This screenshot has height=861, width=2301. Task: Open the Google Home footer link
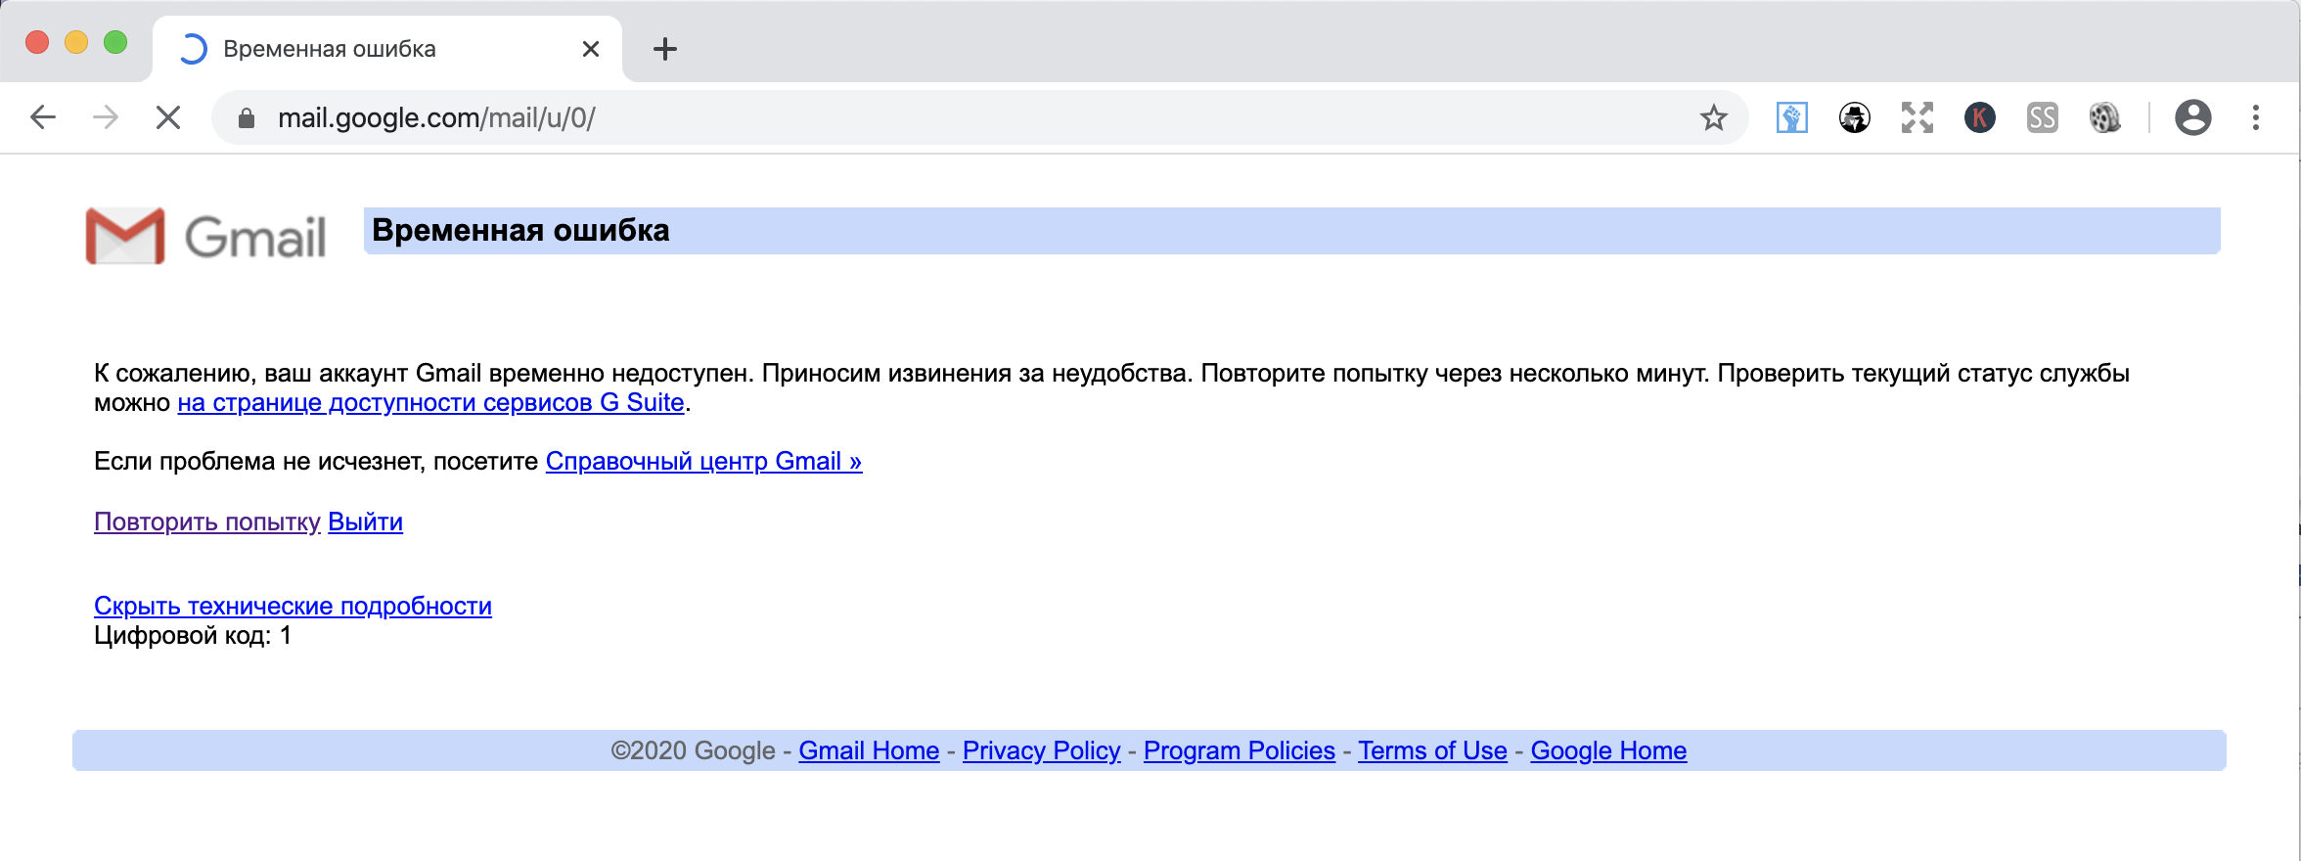coord(1608,750)
